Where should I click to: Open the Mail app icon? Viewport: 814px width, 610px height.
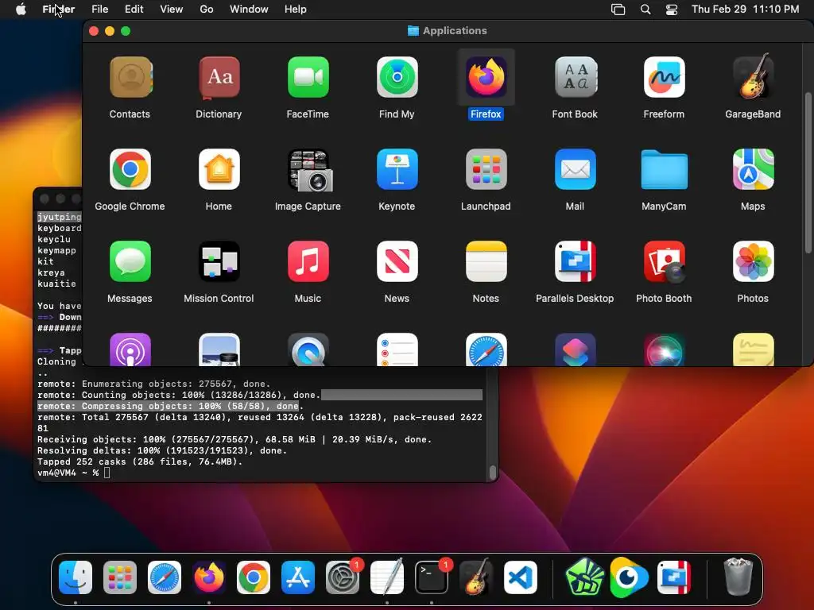click(576, 170)
